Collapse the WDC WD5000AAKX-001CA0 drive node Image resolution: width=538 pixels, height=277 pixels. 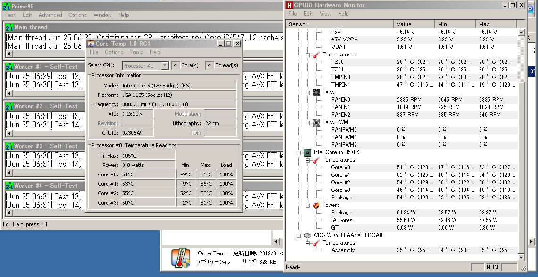coord(298,235)
